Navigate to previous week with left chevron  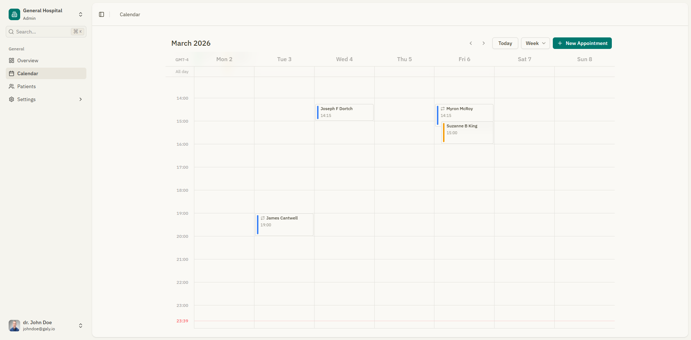[x=471, y=43]
